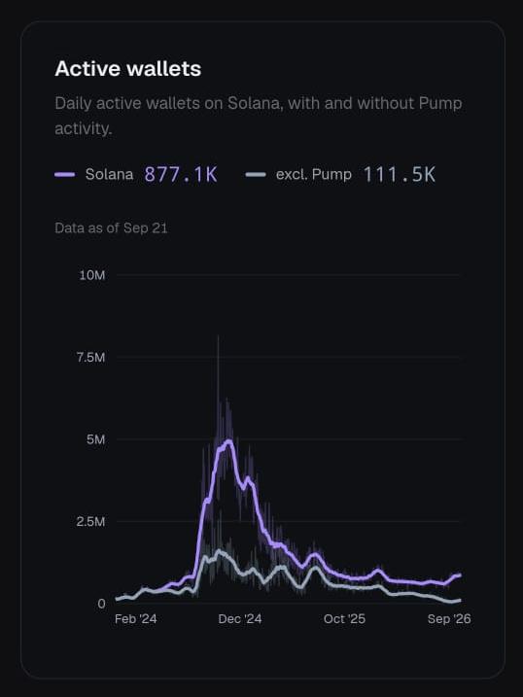The height and width of the screenshot is (697, 523).
Task: Click the Oct '25 x-axis tick label
Action: click(x=344, y=619)
